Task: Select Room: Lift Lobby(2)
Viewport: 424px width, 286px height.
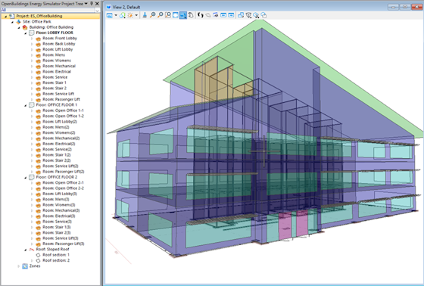Action: click(60, 122)
